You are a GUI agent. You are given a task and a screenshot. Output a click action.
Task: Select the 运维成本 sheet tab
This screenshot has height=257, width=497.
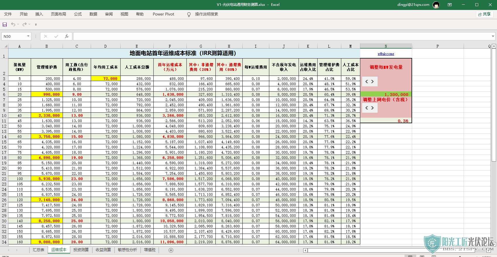(59, 250)
